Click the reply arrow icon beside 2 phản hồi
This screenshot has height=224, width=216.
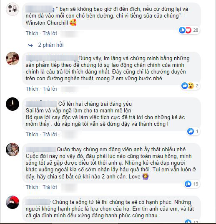[x=30, y=46]
